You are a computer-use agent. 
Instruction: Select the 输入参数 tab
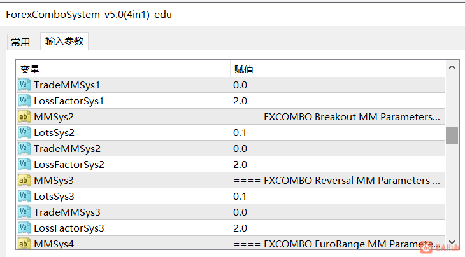pos(64,41)
